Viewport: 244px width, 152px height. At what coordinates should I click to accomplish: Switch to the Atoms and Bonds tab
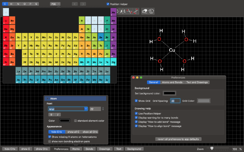[x=172, y=82]
